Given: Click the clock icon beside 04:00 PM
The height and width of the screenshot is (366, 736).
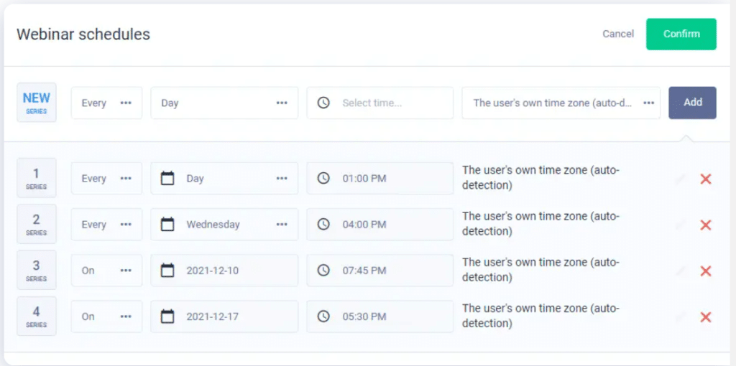Looking at the screenshot, I should click(x=323, y=225).
